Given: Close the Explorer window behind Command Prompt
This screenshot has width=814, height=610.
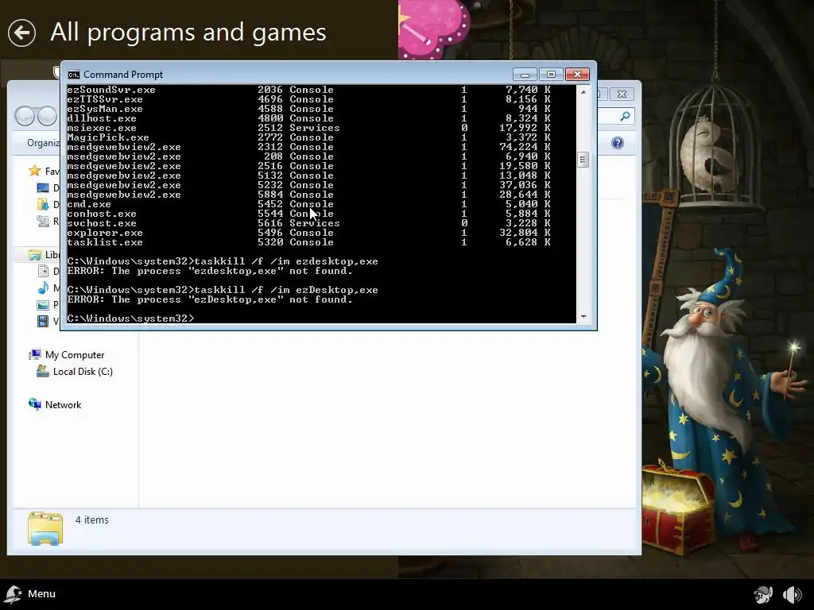Looking at the screenshot, I should click(x=622, y=94).
